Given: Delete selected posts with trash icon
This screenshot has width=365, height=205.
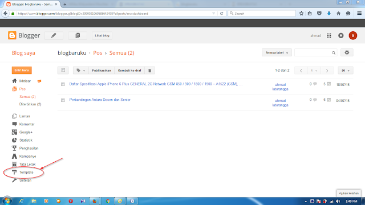Looking at the screenshot, I should click(x=149, y=71).
